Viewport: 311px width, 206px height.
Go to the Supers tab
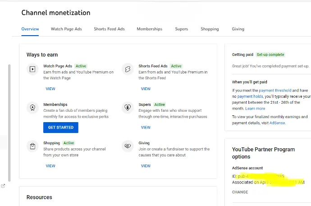(x=181, y=29)
